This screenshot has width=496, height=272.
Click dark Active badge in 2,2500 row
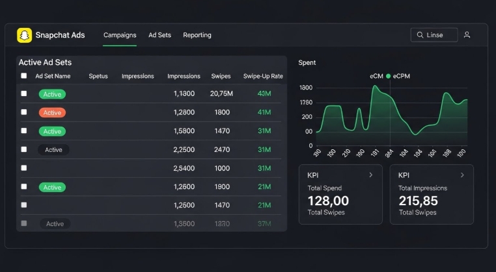click(x=53, y=150)
